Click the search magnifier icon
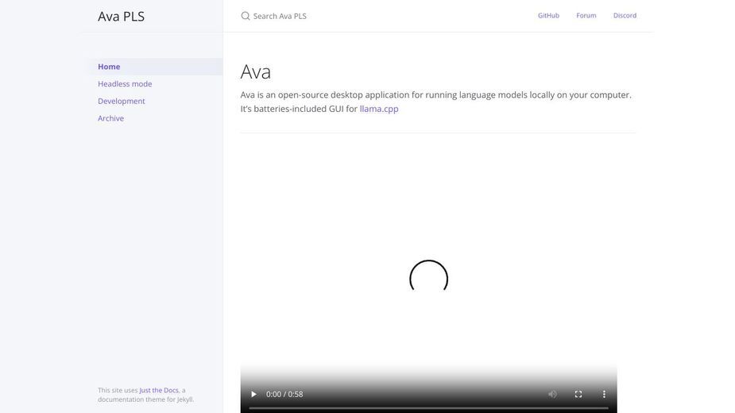This screenshot has height=413, width=735. point(246,16)
